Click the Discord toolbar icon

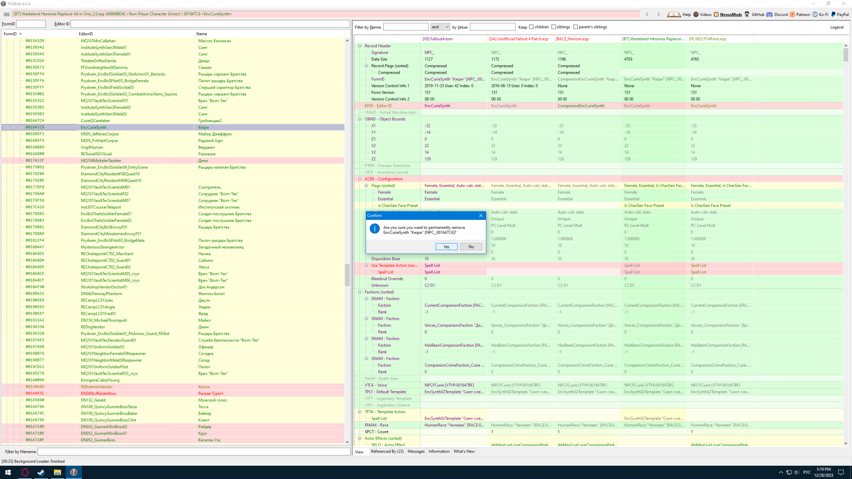pos(769,14)
